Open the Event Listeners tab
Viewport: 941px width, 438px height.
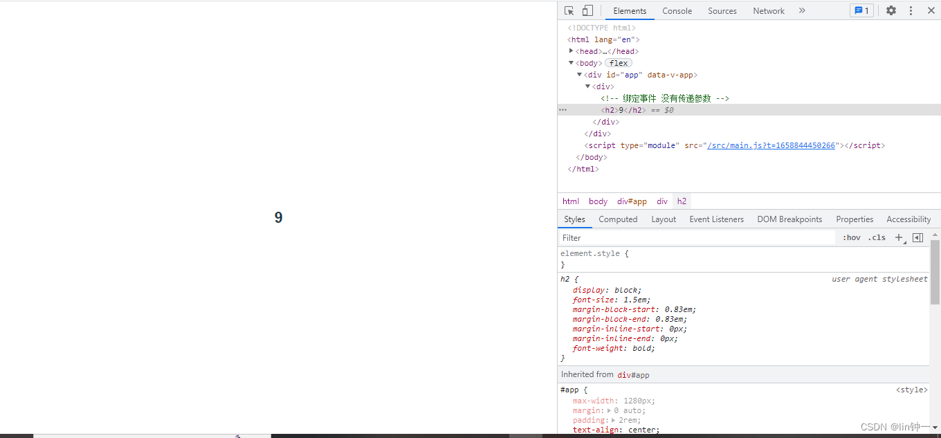point(716,219)
